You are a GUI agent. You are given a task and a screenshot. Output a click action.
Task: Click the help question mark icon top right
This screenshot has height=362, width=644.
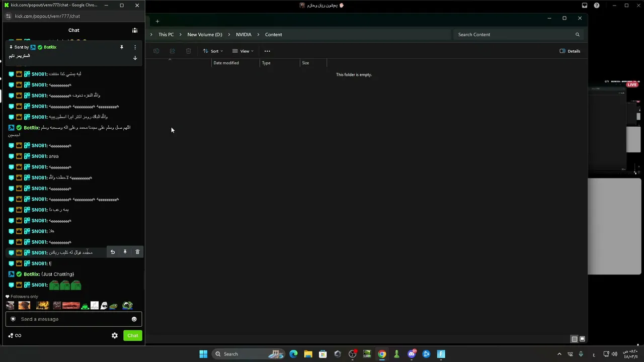(x=597, y=6)
